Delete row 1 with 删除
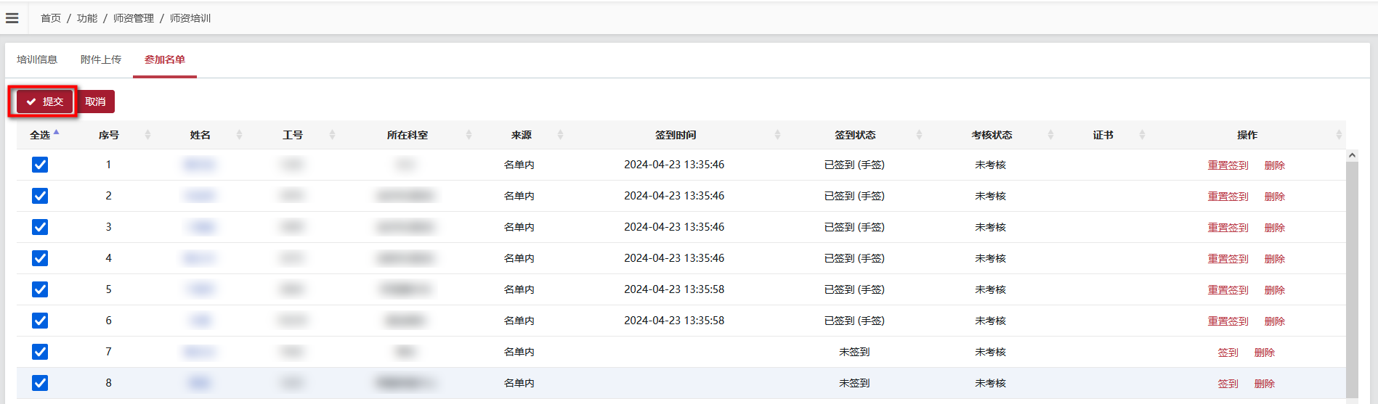 coord(1275,165)
